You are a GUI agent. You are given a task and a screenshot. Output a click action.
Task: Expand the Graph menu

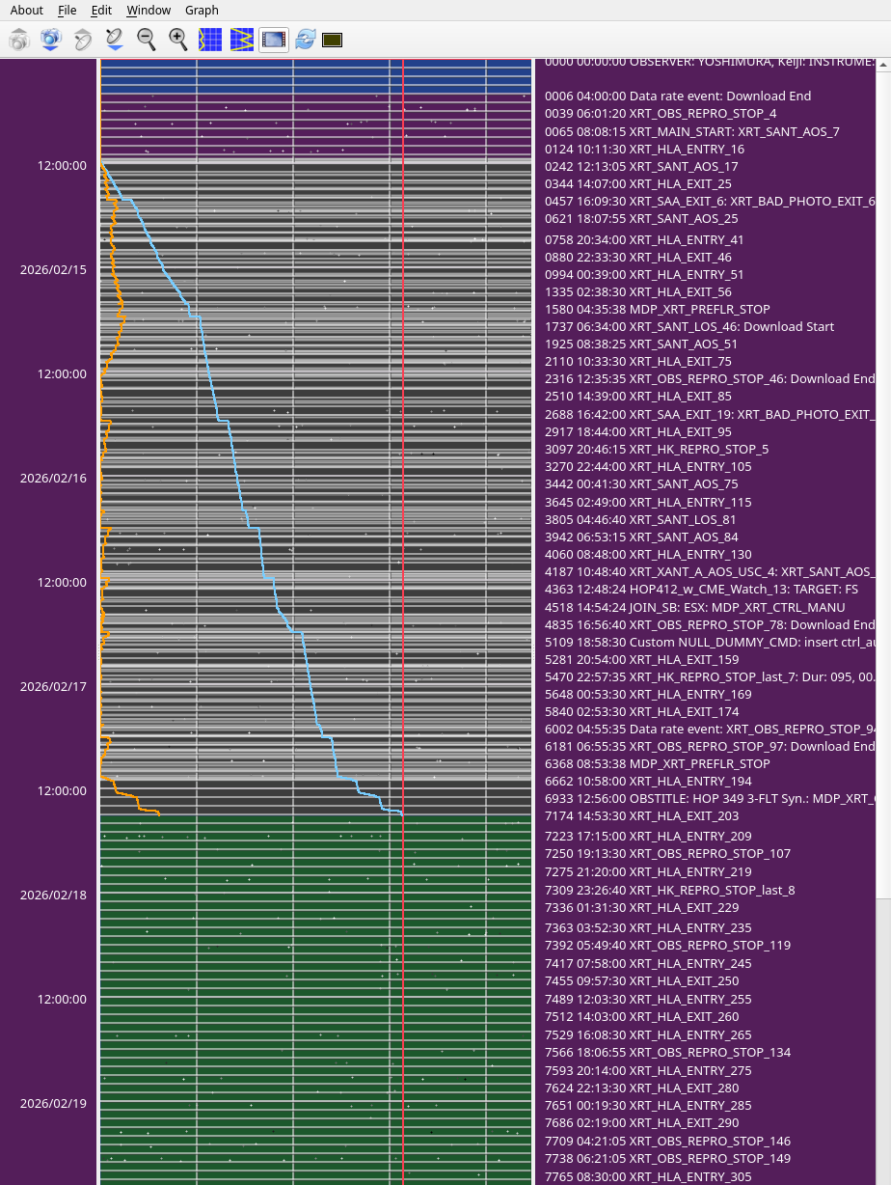tap(202, 10)
